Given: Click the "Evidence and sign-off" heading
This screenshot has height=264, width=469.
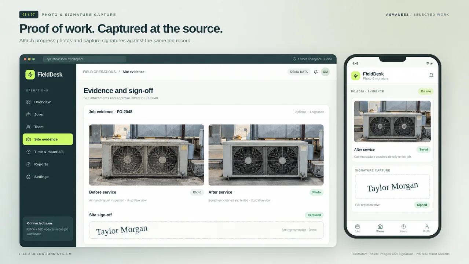Looking at the screenshot, I should click(x=118, y=91).
